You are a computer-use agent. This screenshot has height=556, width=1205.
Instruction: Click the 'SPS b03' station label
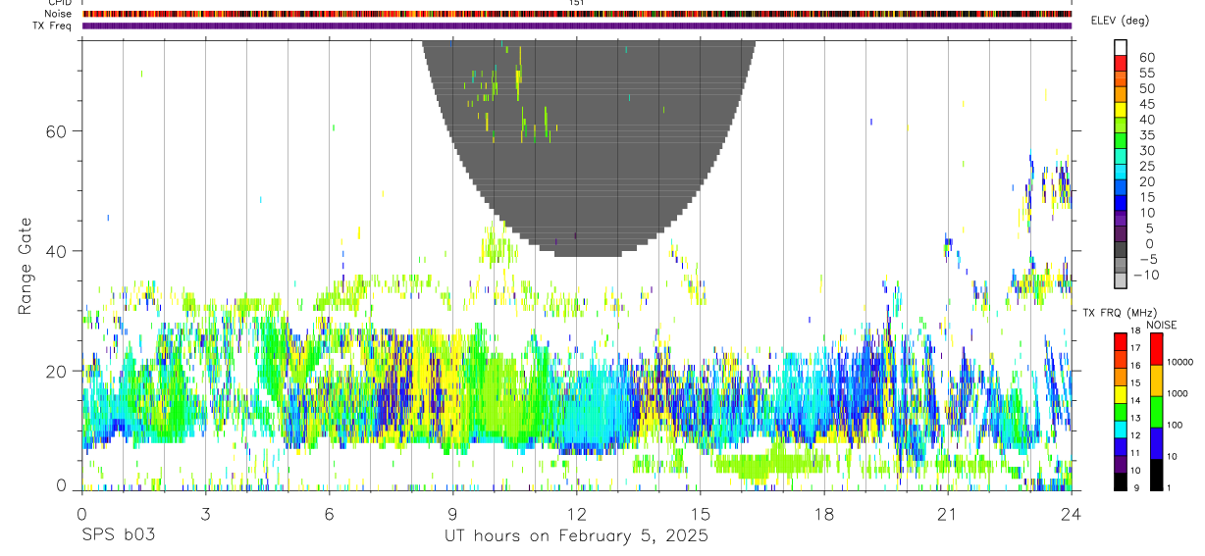coord(118,535)
